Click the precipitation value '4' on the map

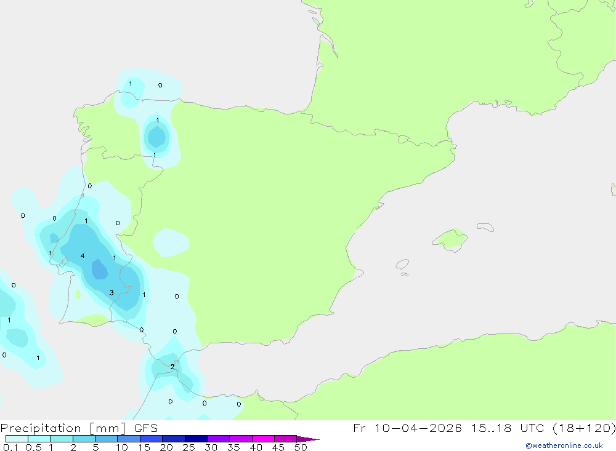click(x=83, y=256)
